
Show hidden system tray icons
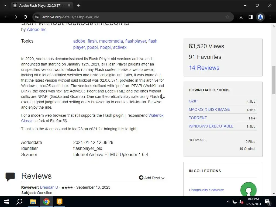(x=228, y=202)
